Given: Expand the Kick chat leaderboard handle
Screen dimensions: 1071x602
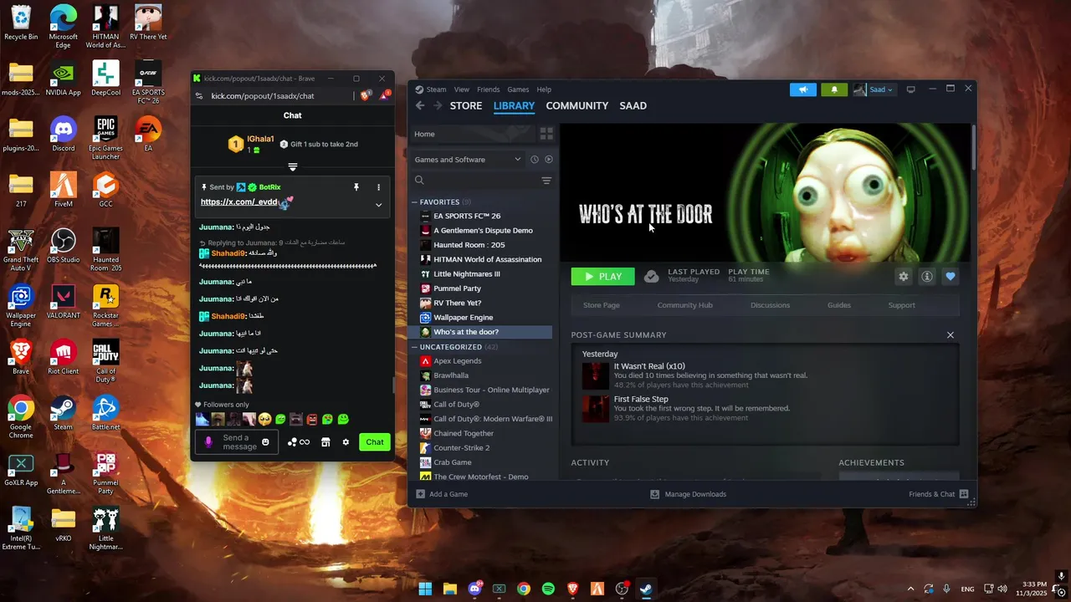Looking at the screenshot, I should point(293,167).
